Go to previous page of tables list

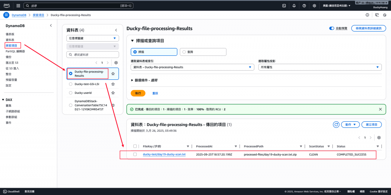click(97, 63)
